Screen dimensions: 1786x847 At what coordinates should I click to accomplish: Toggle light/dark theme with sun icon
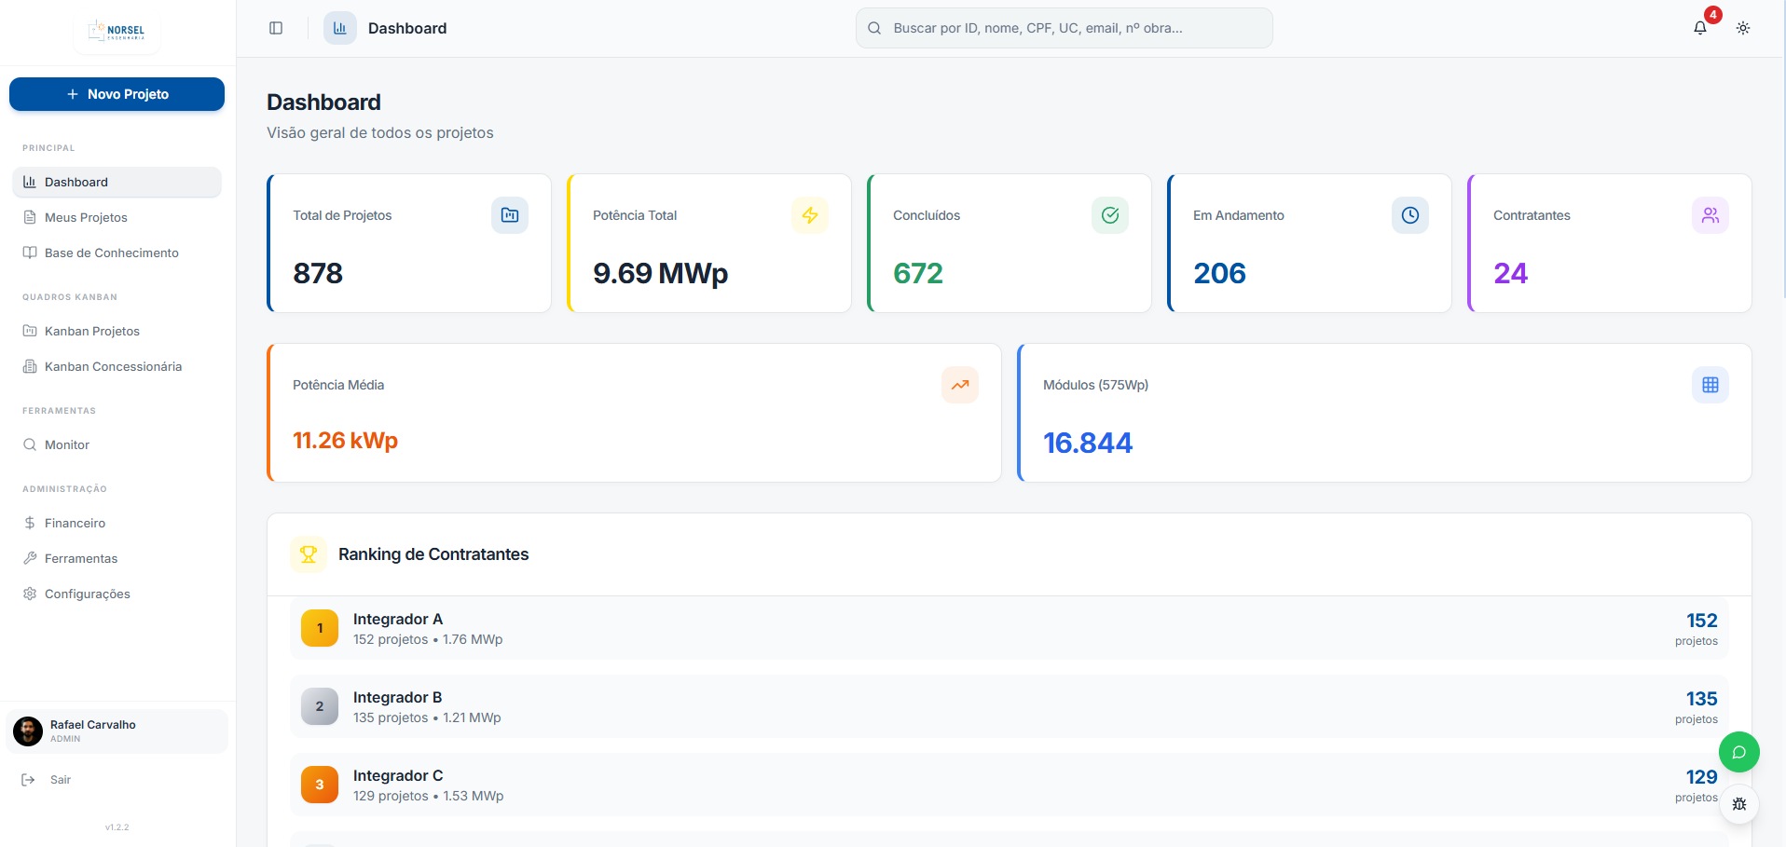coord(1742,28)
